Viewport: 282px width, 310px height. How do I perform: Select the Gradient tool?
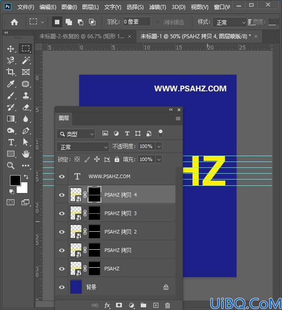click(10, 119)
